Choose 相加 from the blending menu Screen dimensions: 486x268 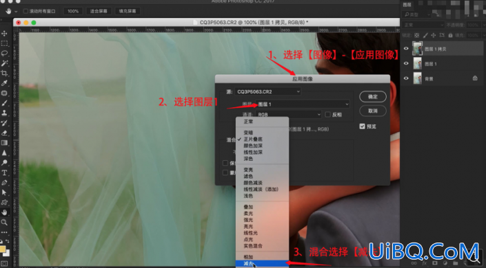click(x=262, y=257)
